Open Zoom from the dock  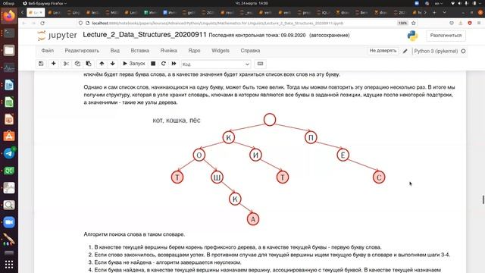pos(9,222)
